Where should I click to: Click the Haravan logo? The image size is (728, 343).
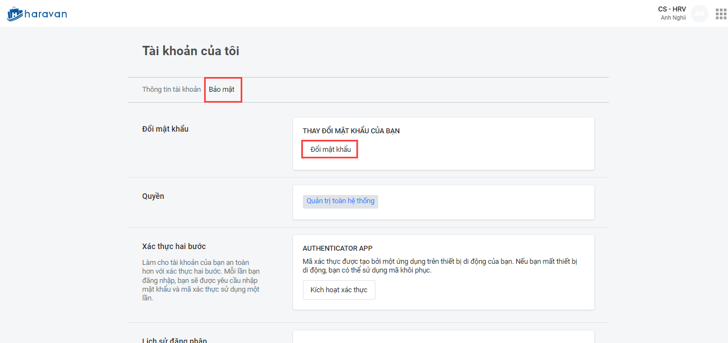tap(37, 14)
